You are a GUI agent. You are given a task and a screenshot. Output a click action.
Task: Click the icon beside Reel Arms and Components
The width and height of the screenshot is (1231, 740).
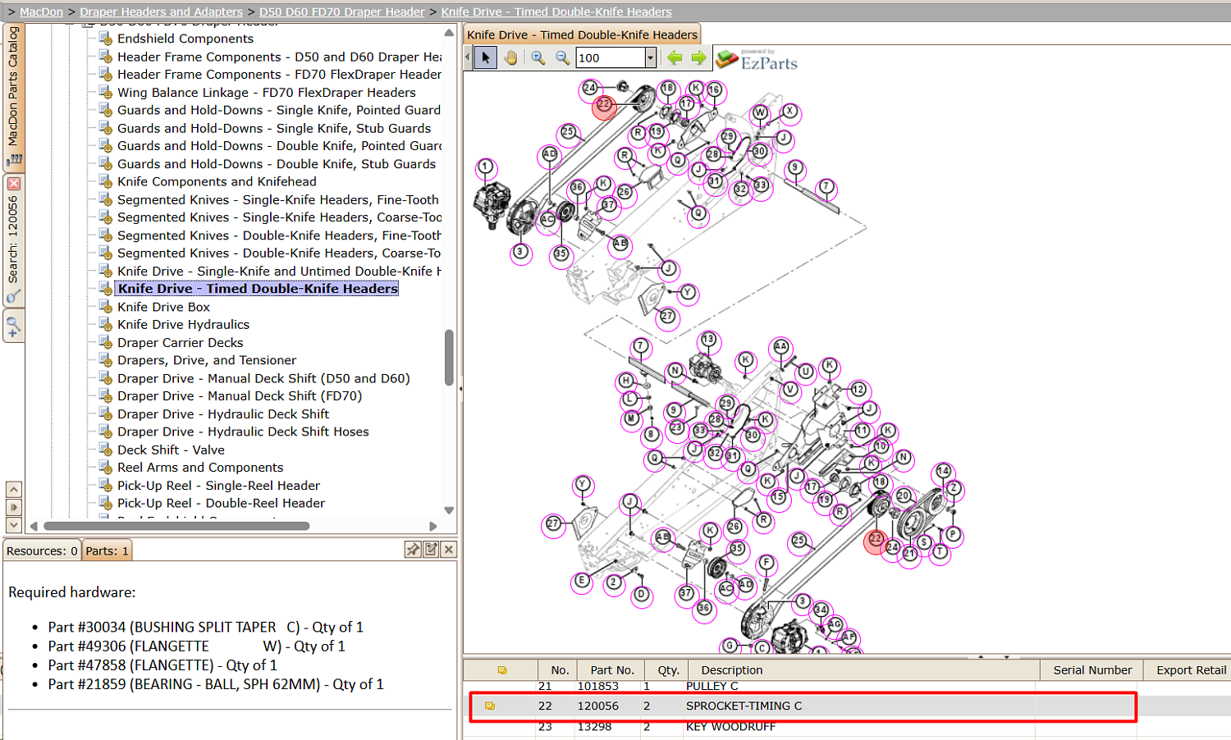105,468
